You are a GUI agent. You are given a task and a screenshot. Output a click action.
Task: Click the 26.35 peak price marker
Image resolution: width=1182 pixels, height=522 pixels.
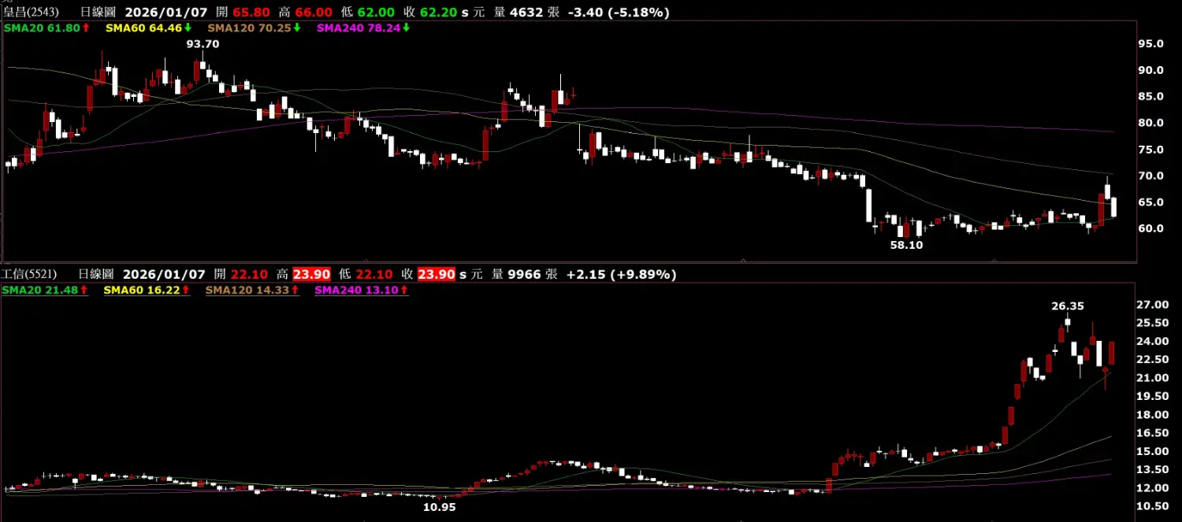[1068, 305]
